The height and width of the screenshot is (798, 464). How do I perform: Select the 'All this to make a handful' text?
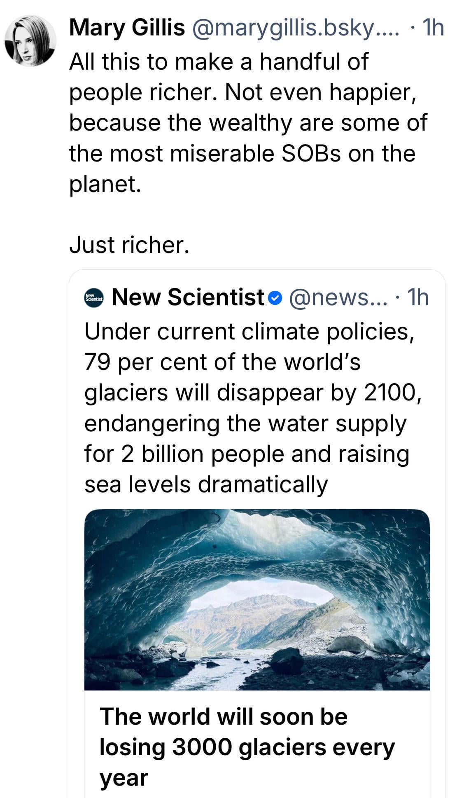[x=218, y=61]
